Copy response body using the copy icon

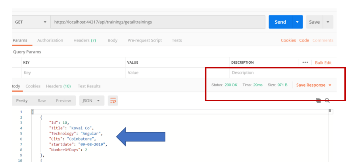tap(318, 101)
